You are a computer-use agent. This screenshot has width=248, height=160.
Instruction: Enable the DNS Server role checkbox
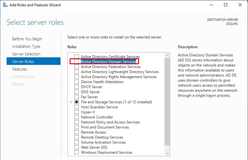(x=77, y=92)
